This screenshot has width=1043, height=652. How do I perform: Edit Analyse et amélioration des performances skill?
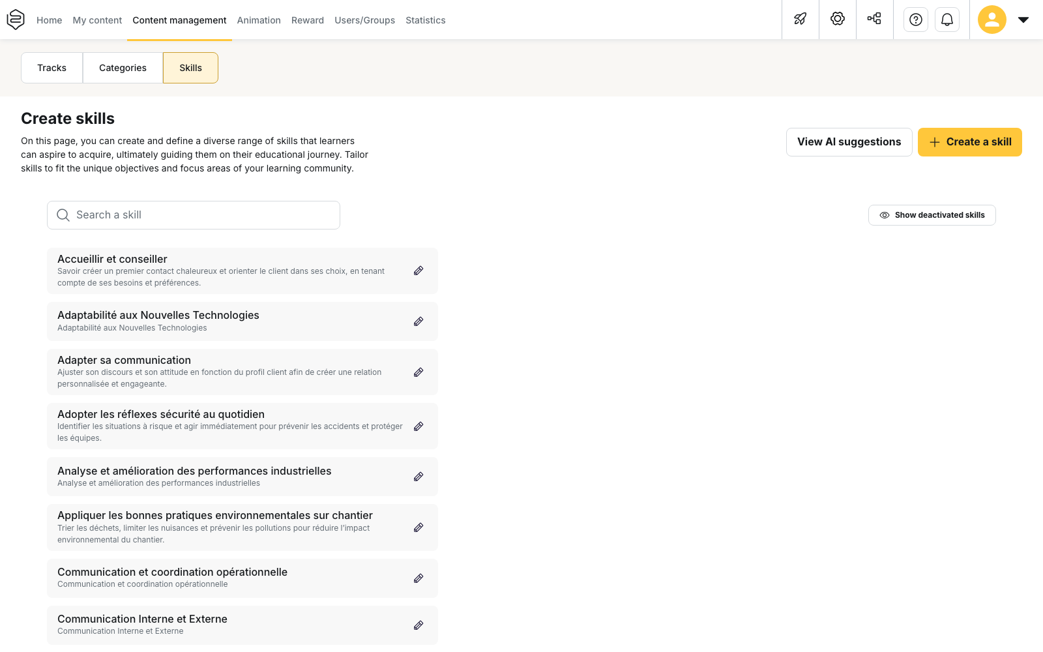pyautogui.click(x=419, y=477)
